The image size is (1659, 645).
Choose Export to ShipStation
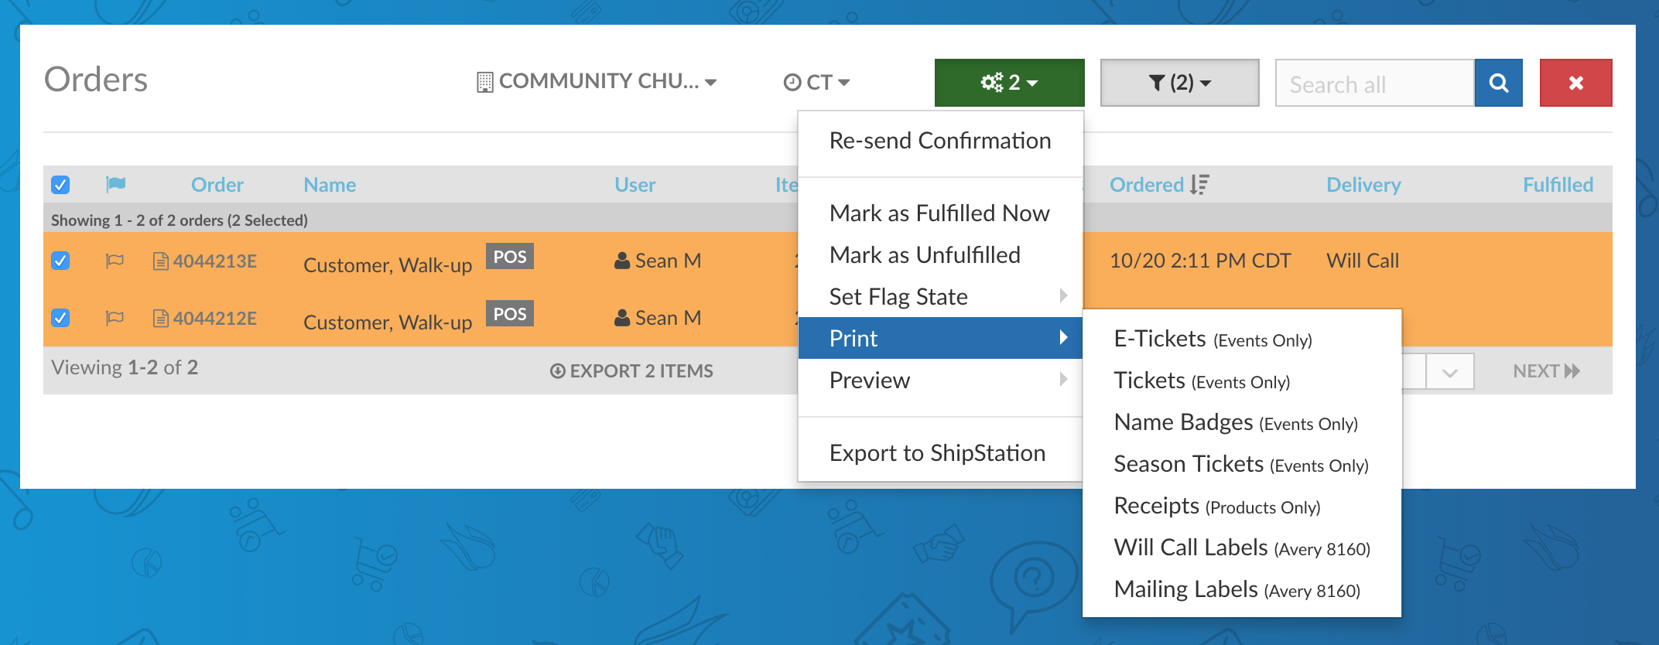(x=937, y=453)
